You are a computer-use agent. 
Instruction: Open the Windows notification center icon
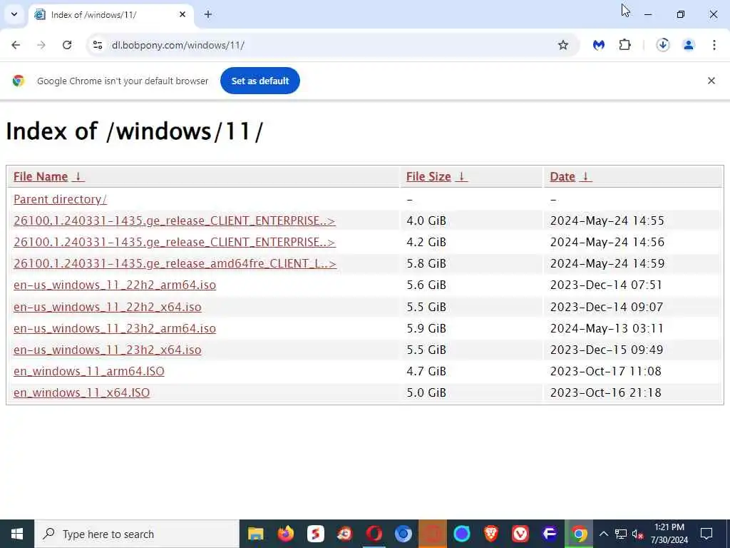(706, 534)
